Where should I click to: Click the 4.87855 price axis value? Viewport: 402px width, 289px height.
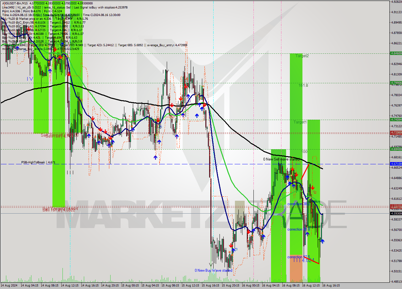(x=396, y=33)
